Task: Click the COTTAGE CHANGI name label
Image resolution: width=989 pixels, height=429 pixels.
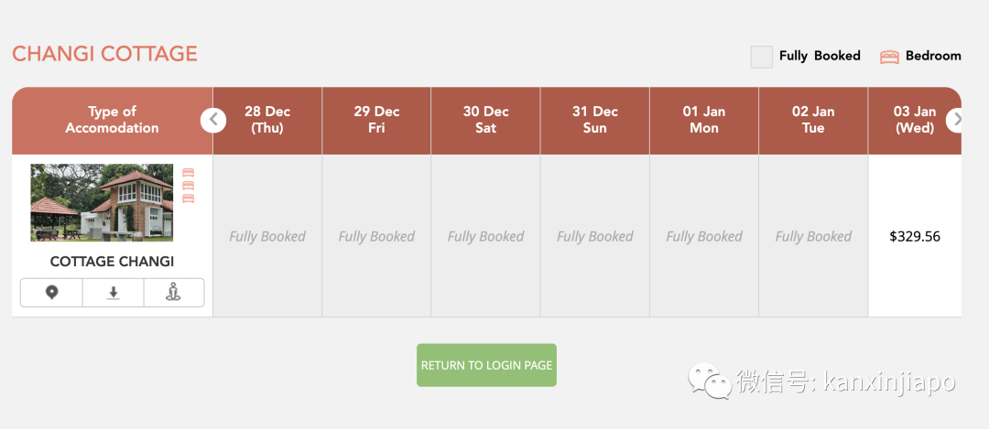Action: (113, 262)
